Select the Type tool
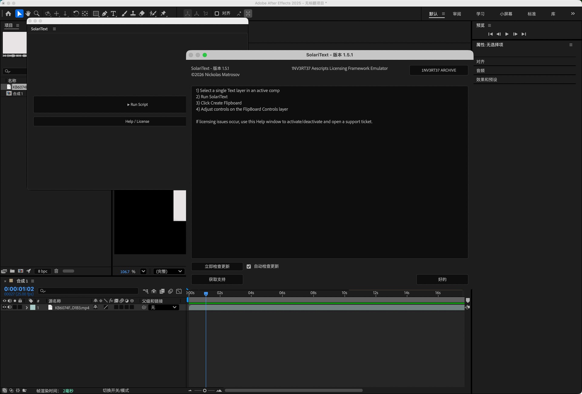582x394 pixels. (113, 14)
